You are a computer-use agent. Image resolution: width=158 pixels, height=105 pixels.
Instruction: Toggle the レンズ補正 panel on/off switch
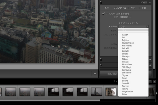click(101, 2)
